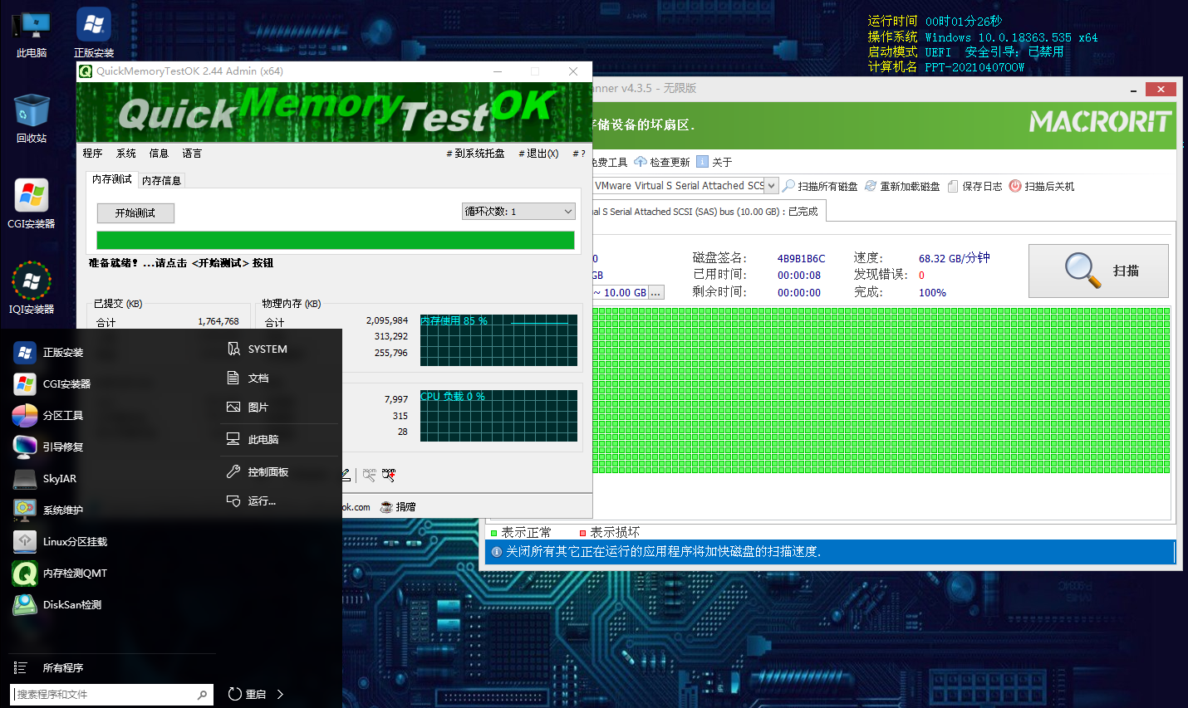
Task: Click 检查更新 in Macrorit menu
Action: [x=662, y=162]
